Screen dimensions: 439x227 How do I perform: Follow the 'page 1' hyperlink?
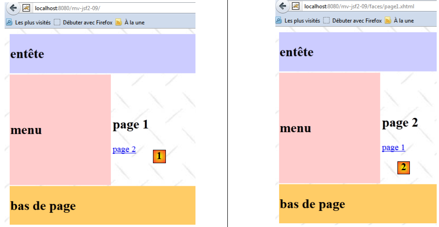tap(393, 147)
